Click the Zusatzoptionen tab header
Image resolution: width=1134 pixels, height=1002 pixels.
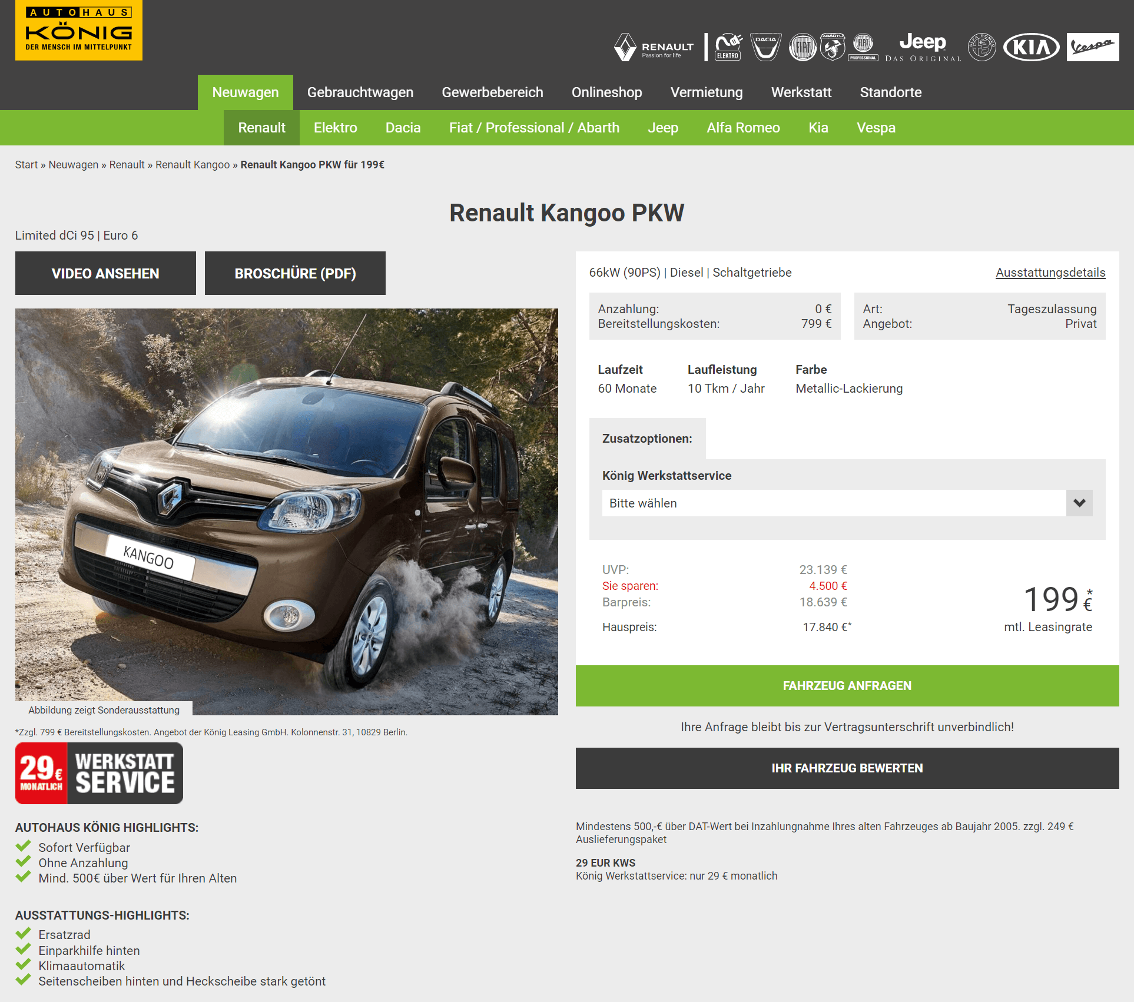tap(647, 439)
